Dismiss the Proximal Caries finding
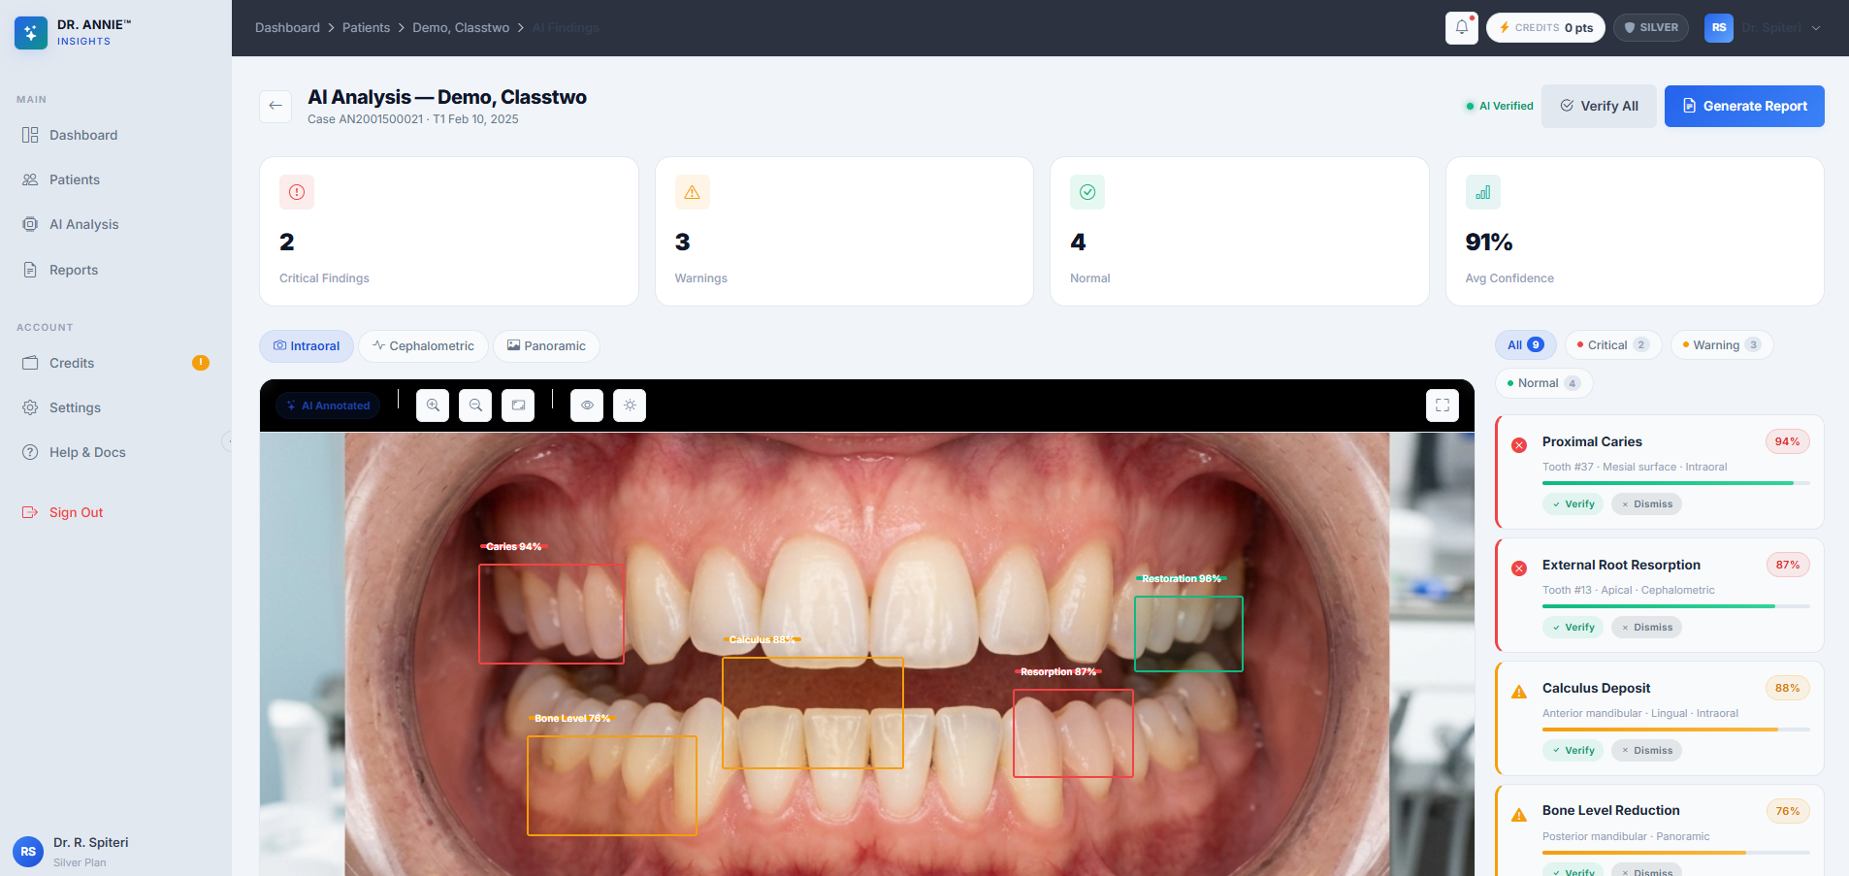 tap(1646, 504)
